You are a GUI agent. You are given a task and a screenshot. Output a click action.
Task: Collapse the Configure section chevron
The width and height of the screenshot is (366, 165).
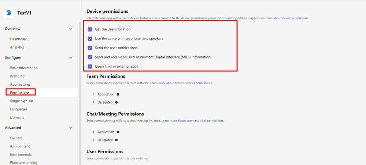[71, 58]
